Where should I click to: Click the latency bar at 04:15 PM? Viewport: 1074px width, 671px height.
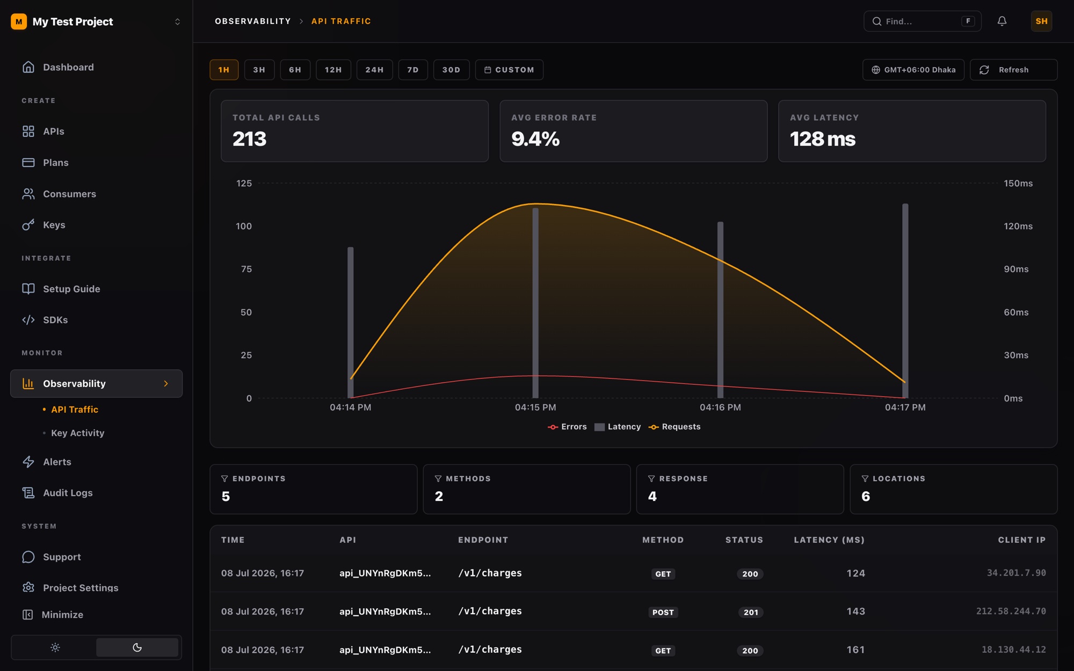click(x=535, y=303)
